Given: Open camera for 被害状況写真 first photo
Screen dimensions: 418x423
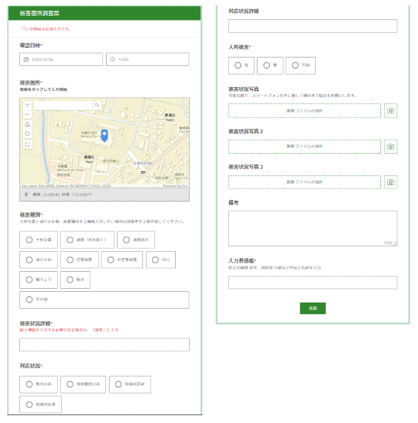Looking at the screenshot, I should [391, 111].
